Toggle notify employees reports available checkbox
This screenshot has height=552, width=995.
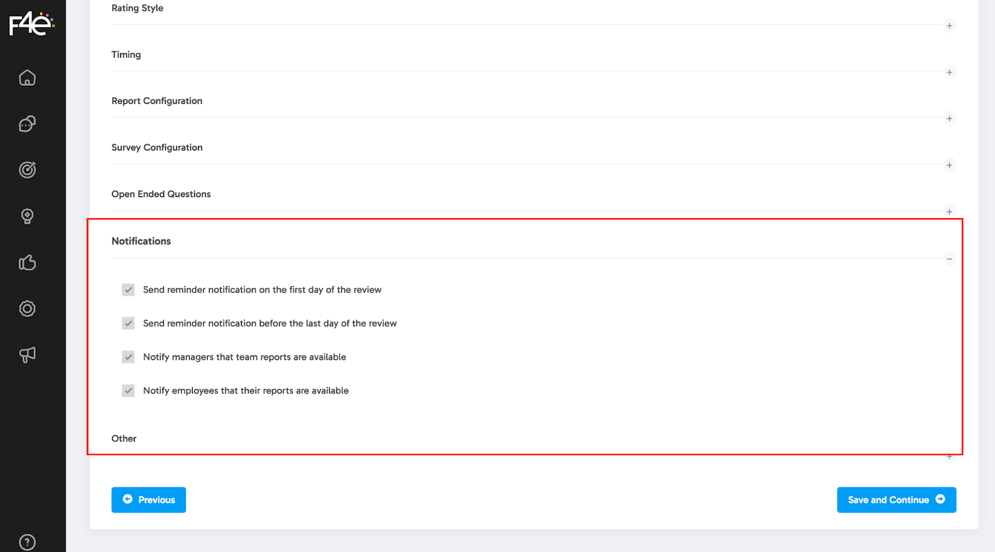pyautogui.click(x=128, y=390)
